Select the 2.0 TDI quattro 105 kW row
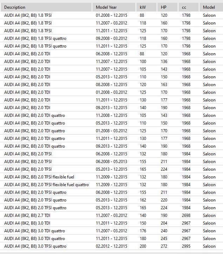 (111, 115)
